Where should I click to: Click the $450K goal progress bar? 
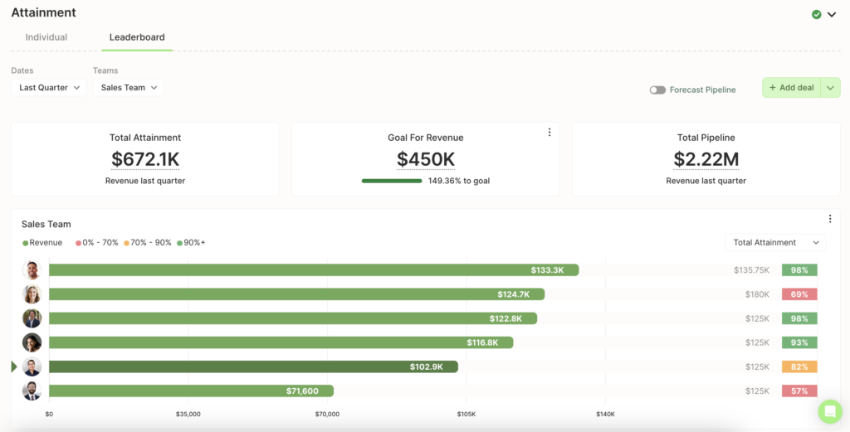tap(392, 181)
